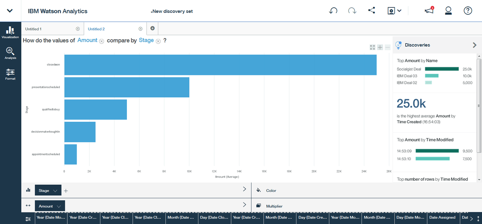Open the Format sidebar panel

pyautogui.click(x=10, y=74)
